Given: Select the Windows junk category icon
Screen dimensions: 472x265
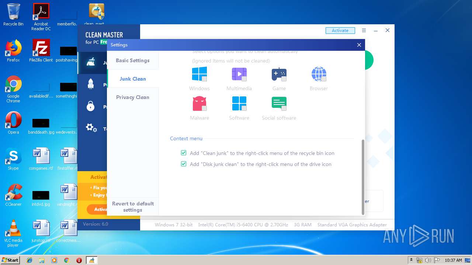Looking at the screenshot, I should pyautogui.click(x=199, y=74).
